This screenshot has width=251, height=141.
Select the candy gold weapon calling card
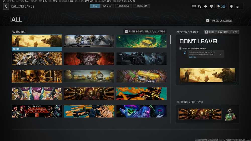(142, 76)
